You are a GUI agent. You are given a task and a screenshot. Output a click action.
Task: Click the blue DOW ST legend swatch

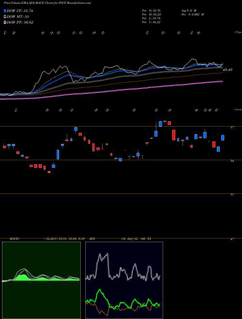click(5, 11)
